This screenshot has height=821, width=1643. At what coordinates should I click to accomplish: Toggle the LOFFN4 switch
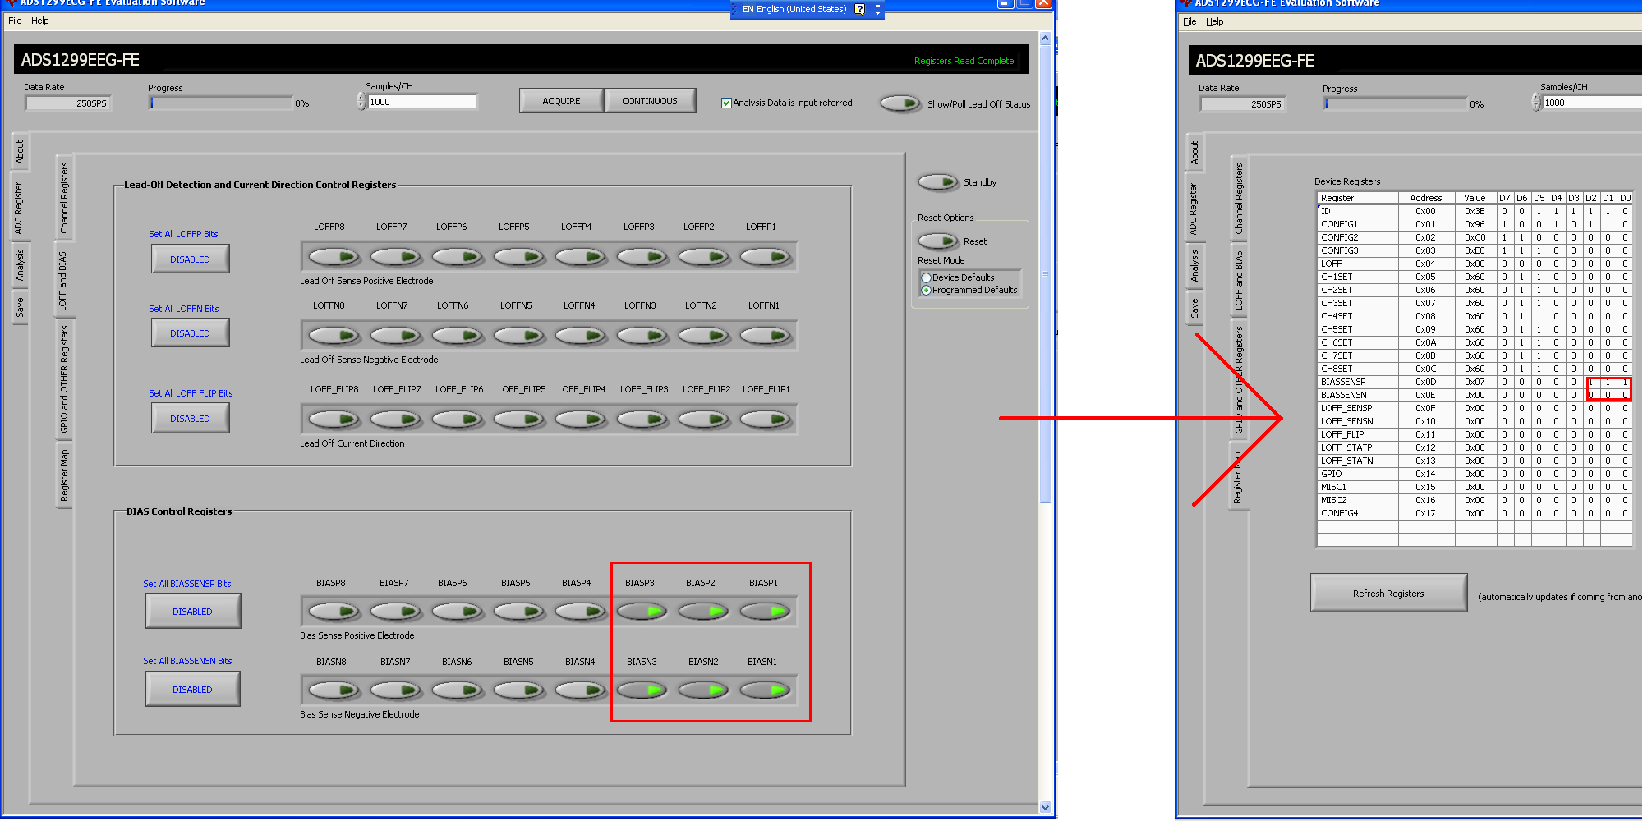580,335
